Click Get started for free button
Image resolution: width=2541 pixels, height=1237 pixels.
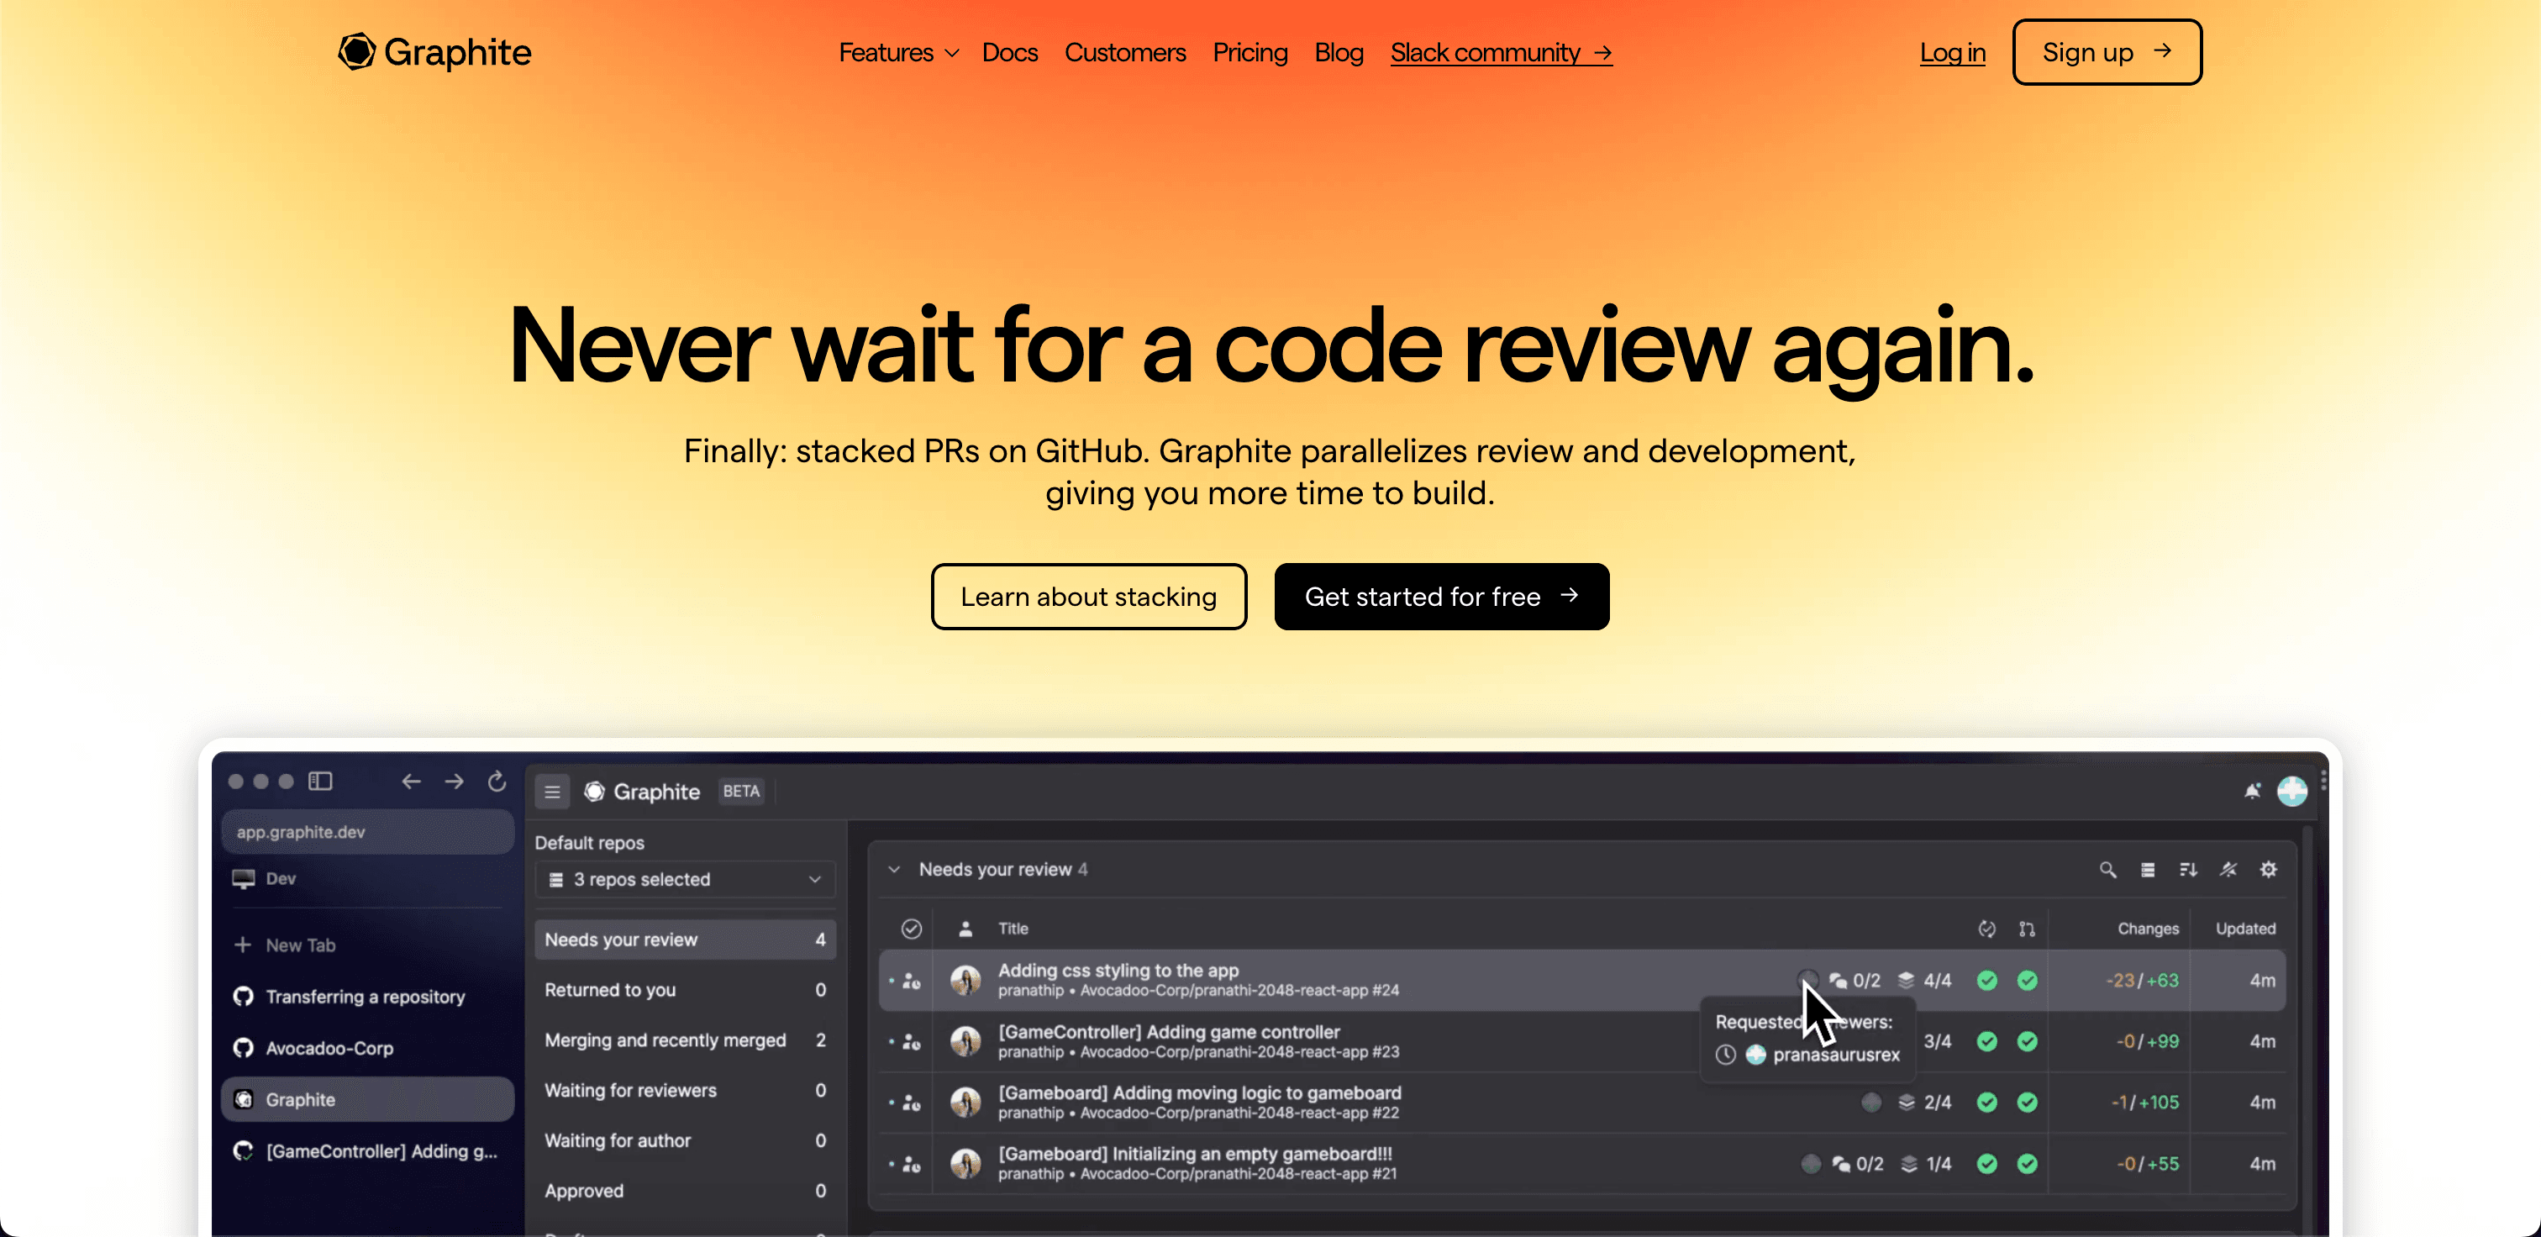(1441, 597)
